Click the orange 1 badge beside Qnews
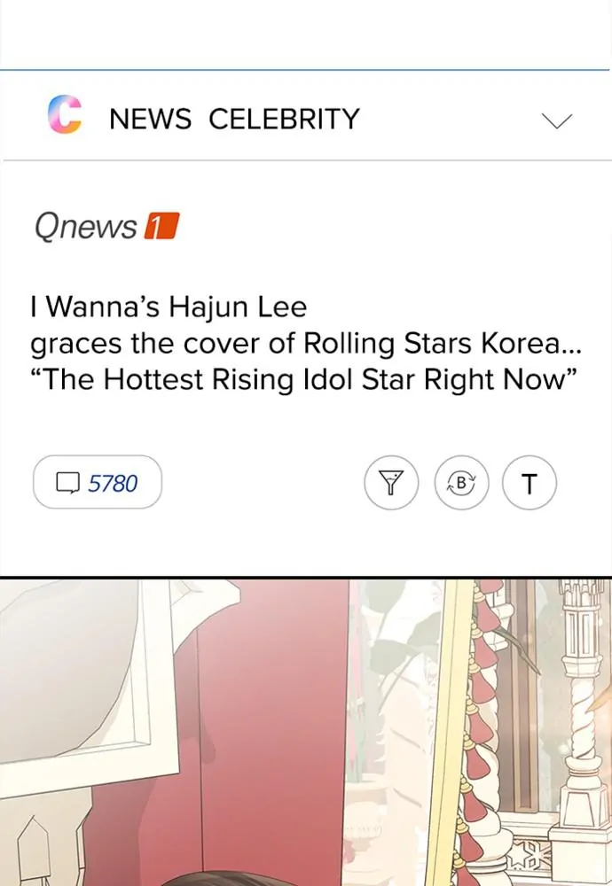This screenshot has height=886, width=612. (161, 226)
